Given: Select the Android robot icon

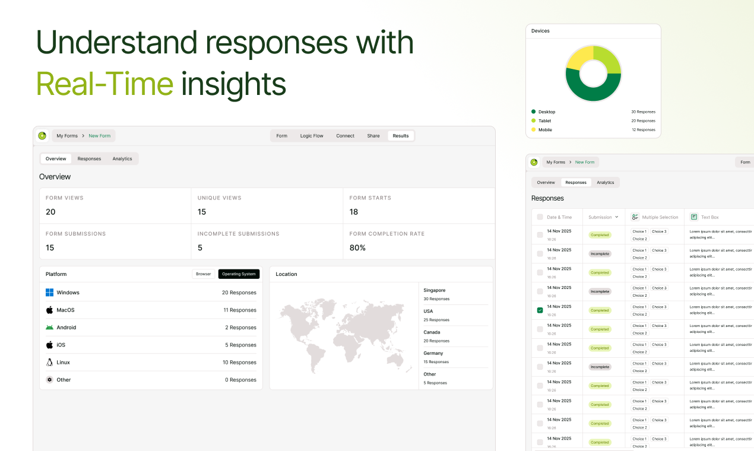Looking at the screenshot, I should [x=50, y=327].
